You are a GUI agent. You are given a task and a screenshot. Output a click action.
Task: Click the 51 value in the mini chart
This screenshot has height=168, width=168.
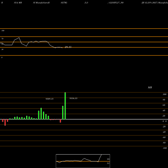point(108,163)
